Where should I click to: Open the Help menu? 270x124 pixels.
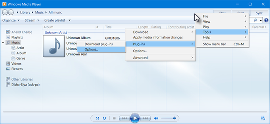(222, 37)
